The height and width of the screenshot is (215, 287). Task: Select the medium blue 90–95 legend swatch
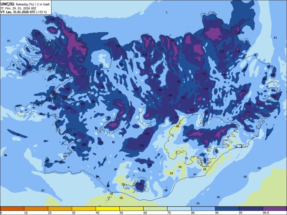pyautogui.click(x=227, y=209)
